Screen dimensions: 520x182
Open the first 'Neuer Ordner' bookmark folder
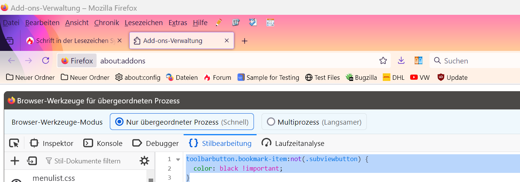[30, 78]
